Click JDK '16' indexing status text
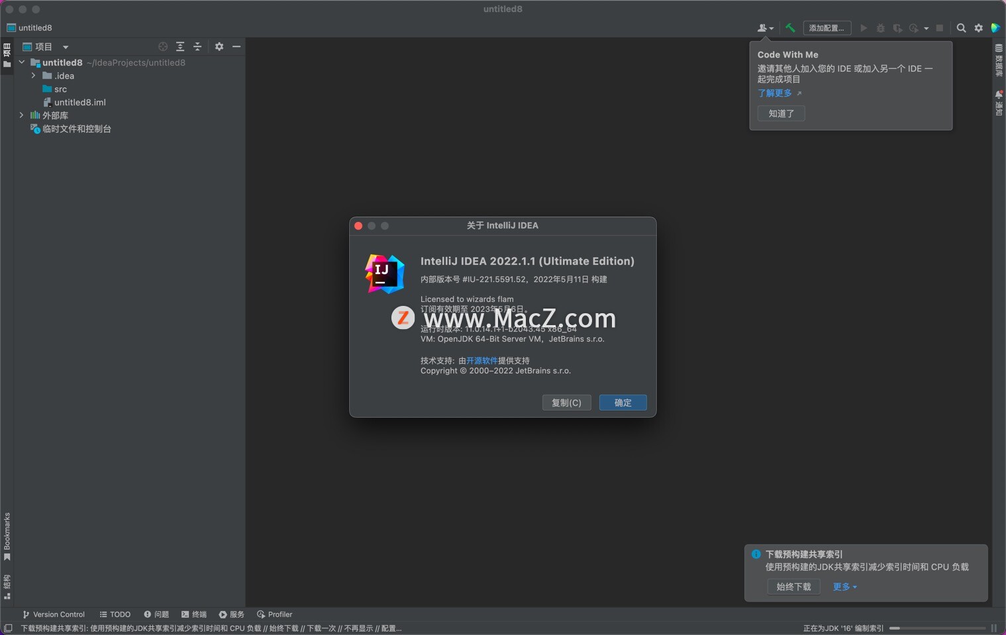Viewport: 1006px width, 635px height. pos(843,628)
